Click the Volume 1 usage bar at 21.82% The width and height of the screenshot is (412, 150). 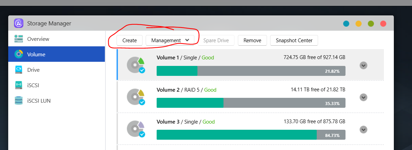click(251, 71)
